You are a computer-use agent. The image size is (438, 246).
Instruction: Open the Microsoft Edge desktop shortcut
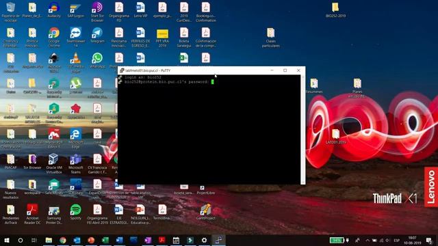(x=75, y=138)
